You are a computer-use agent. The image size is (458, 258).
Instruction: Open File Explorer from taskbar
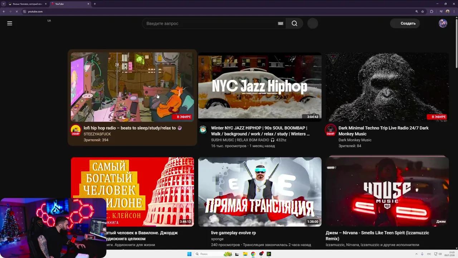click(x=245, y=254)
